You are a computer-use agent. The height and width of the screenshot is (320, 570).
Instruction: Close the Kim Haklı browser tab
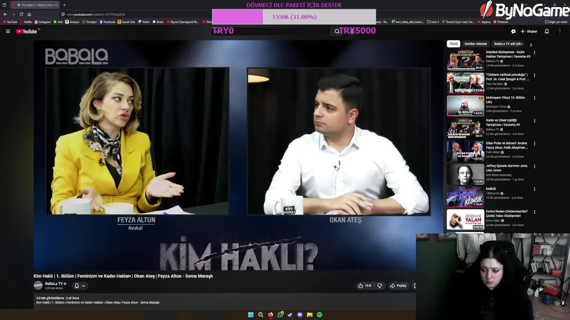[56, 5]
